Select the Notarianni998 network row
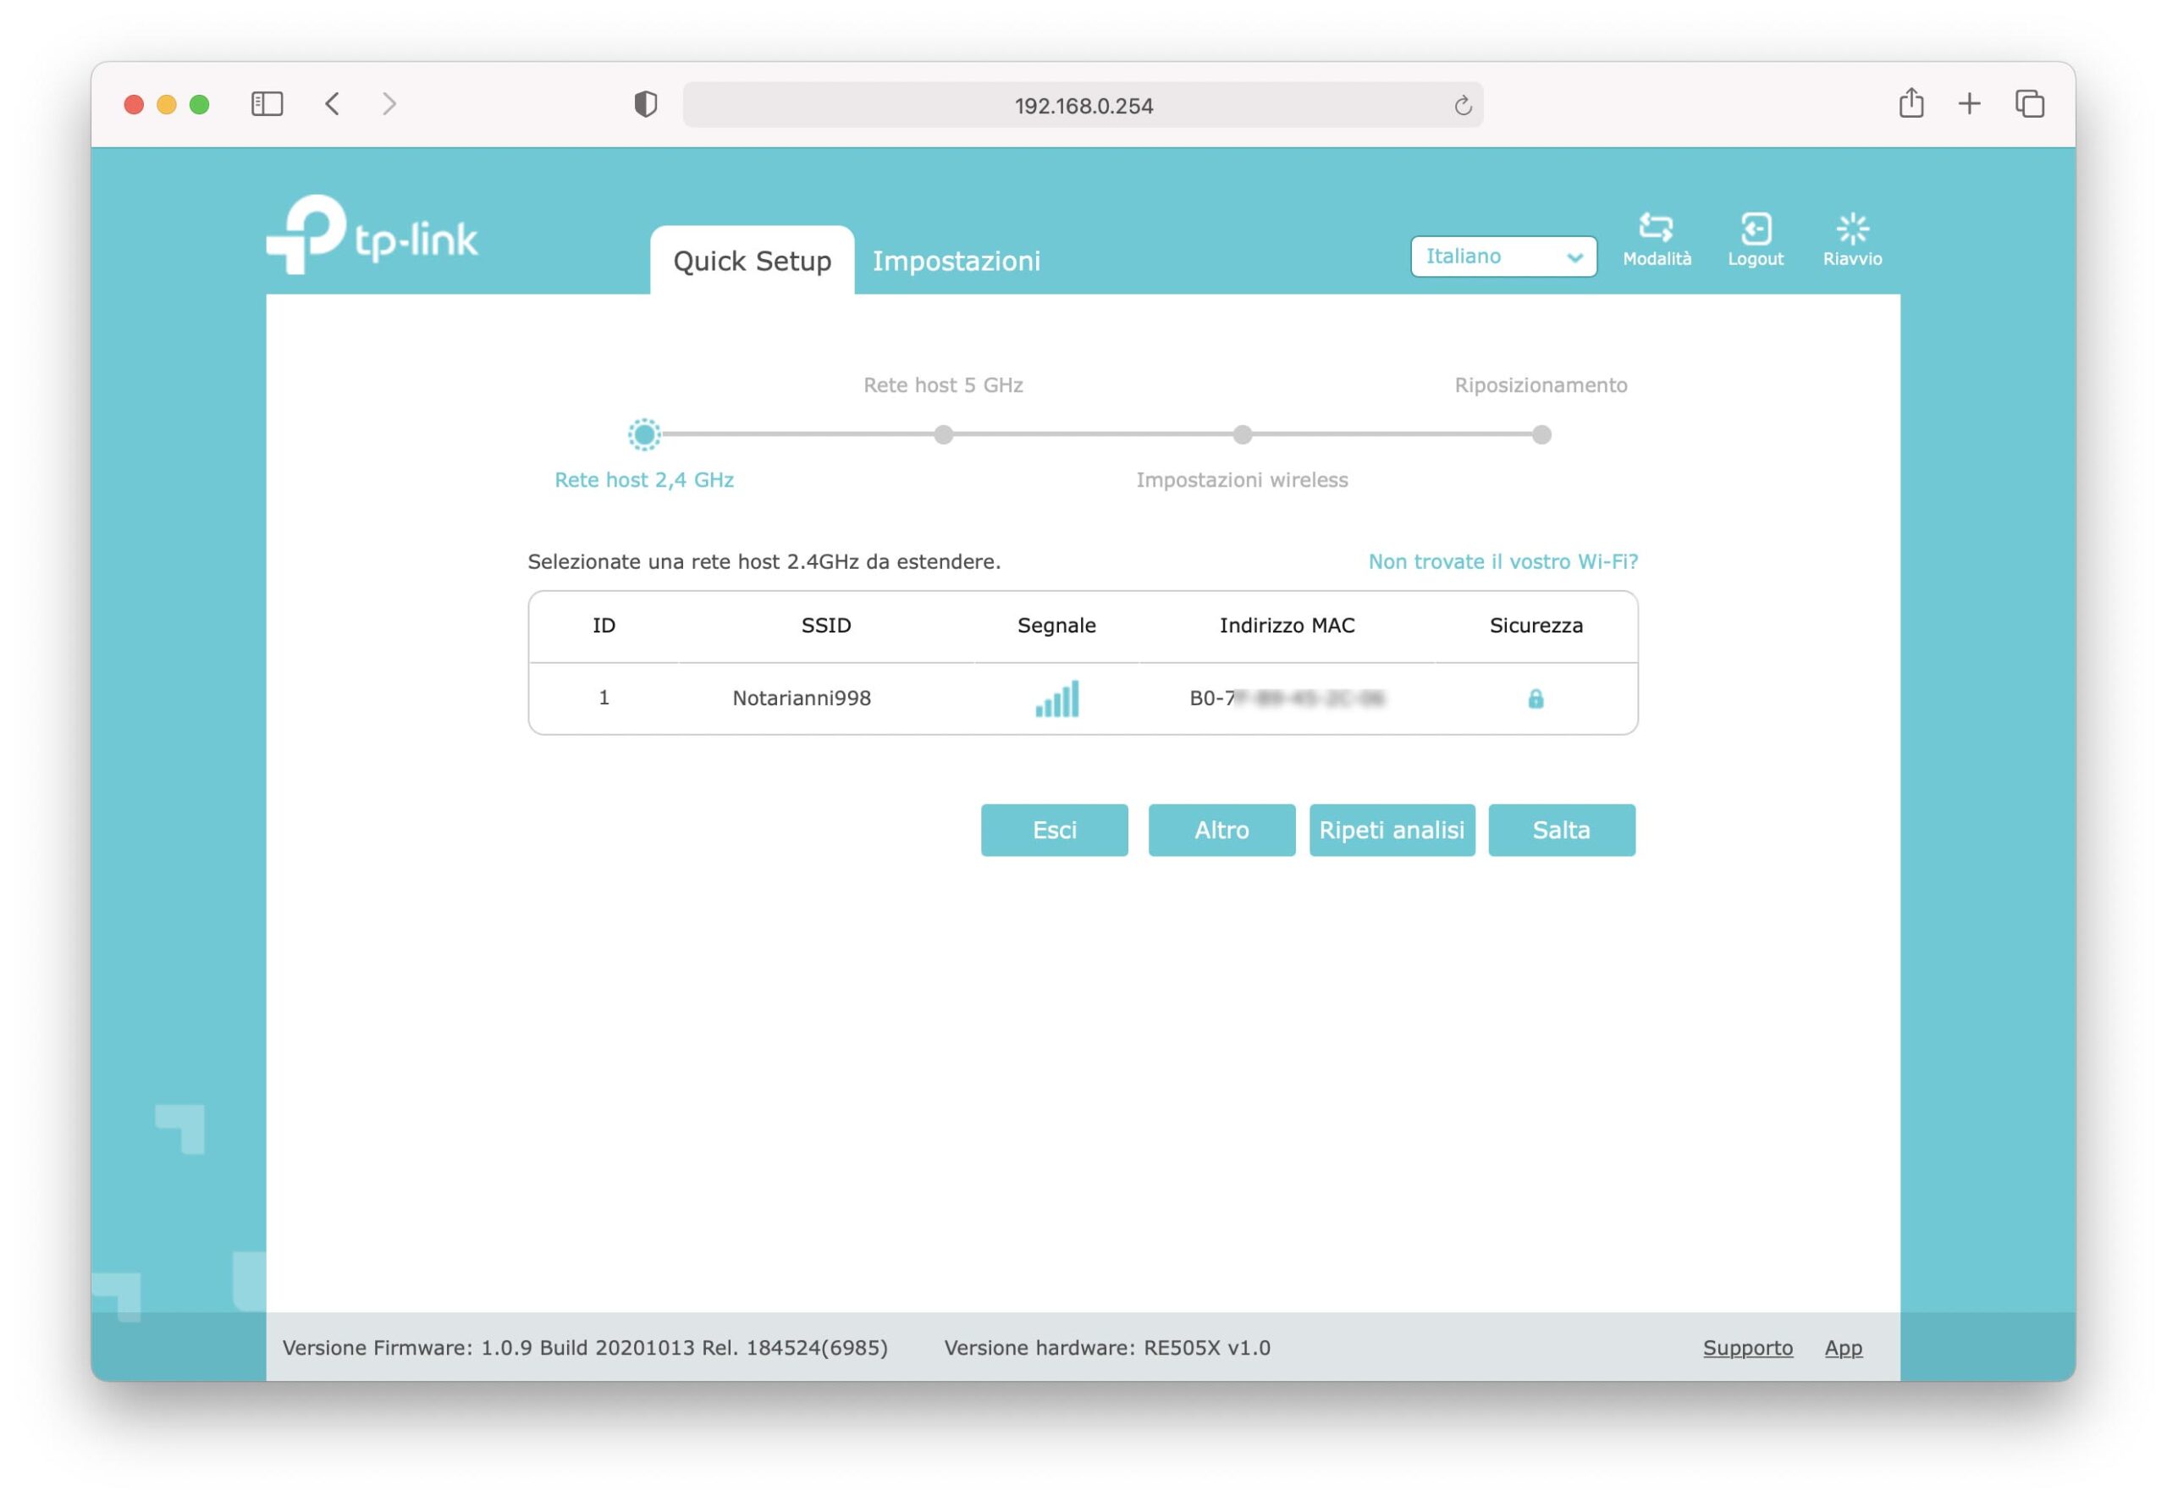 click(802, 699)
